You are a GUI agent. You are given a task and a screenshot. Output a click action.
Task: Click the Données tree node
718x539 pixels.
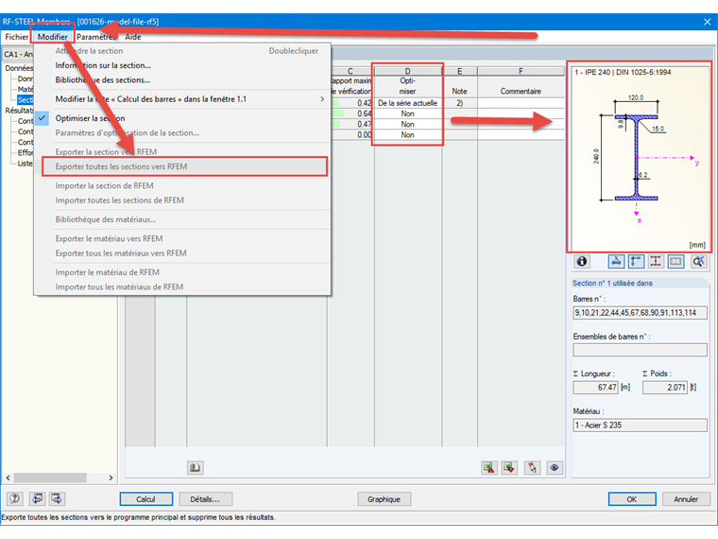pyautogui.click(x=19, y=68)
